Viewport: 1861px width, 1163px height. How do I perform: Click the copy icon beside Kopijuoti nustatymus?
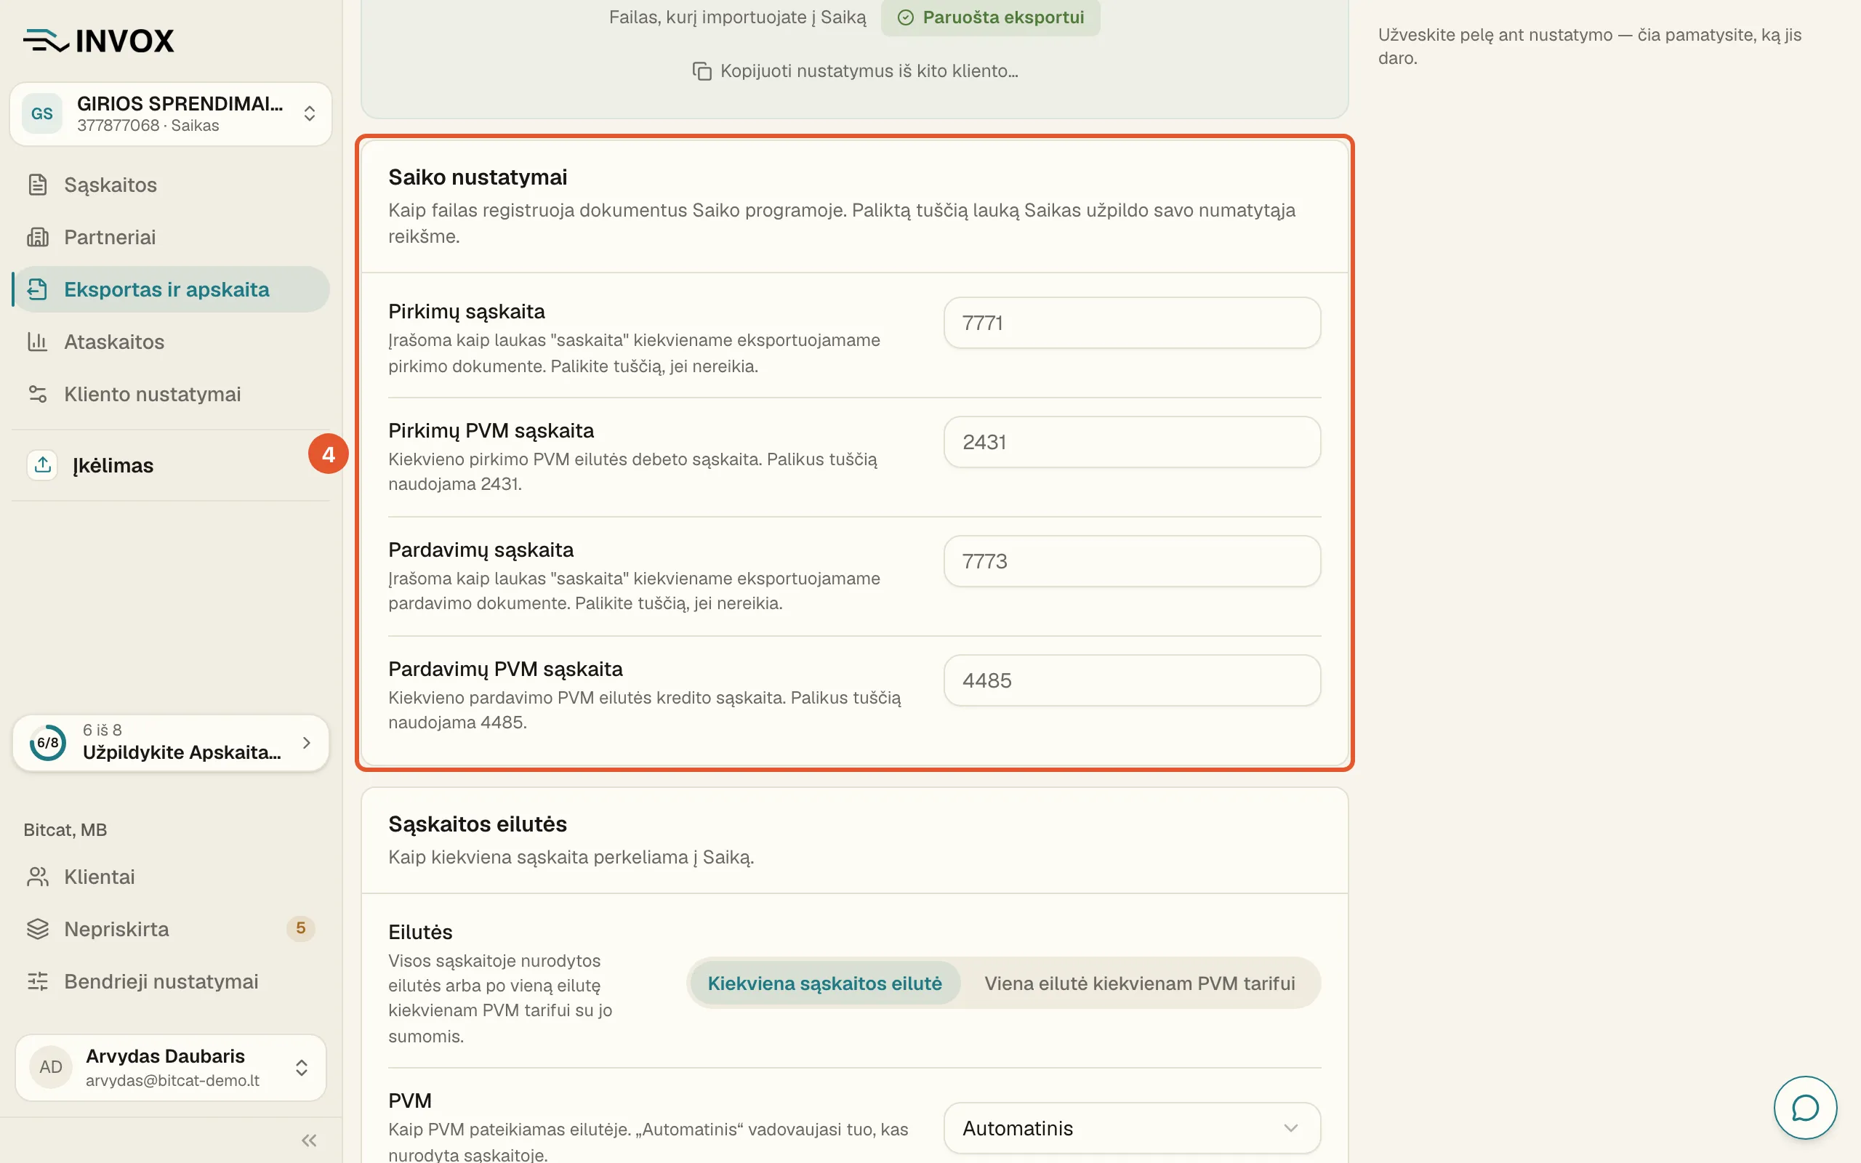702,71
